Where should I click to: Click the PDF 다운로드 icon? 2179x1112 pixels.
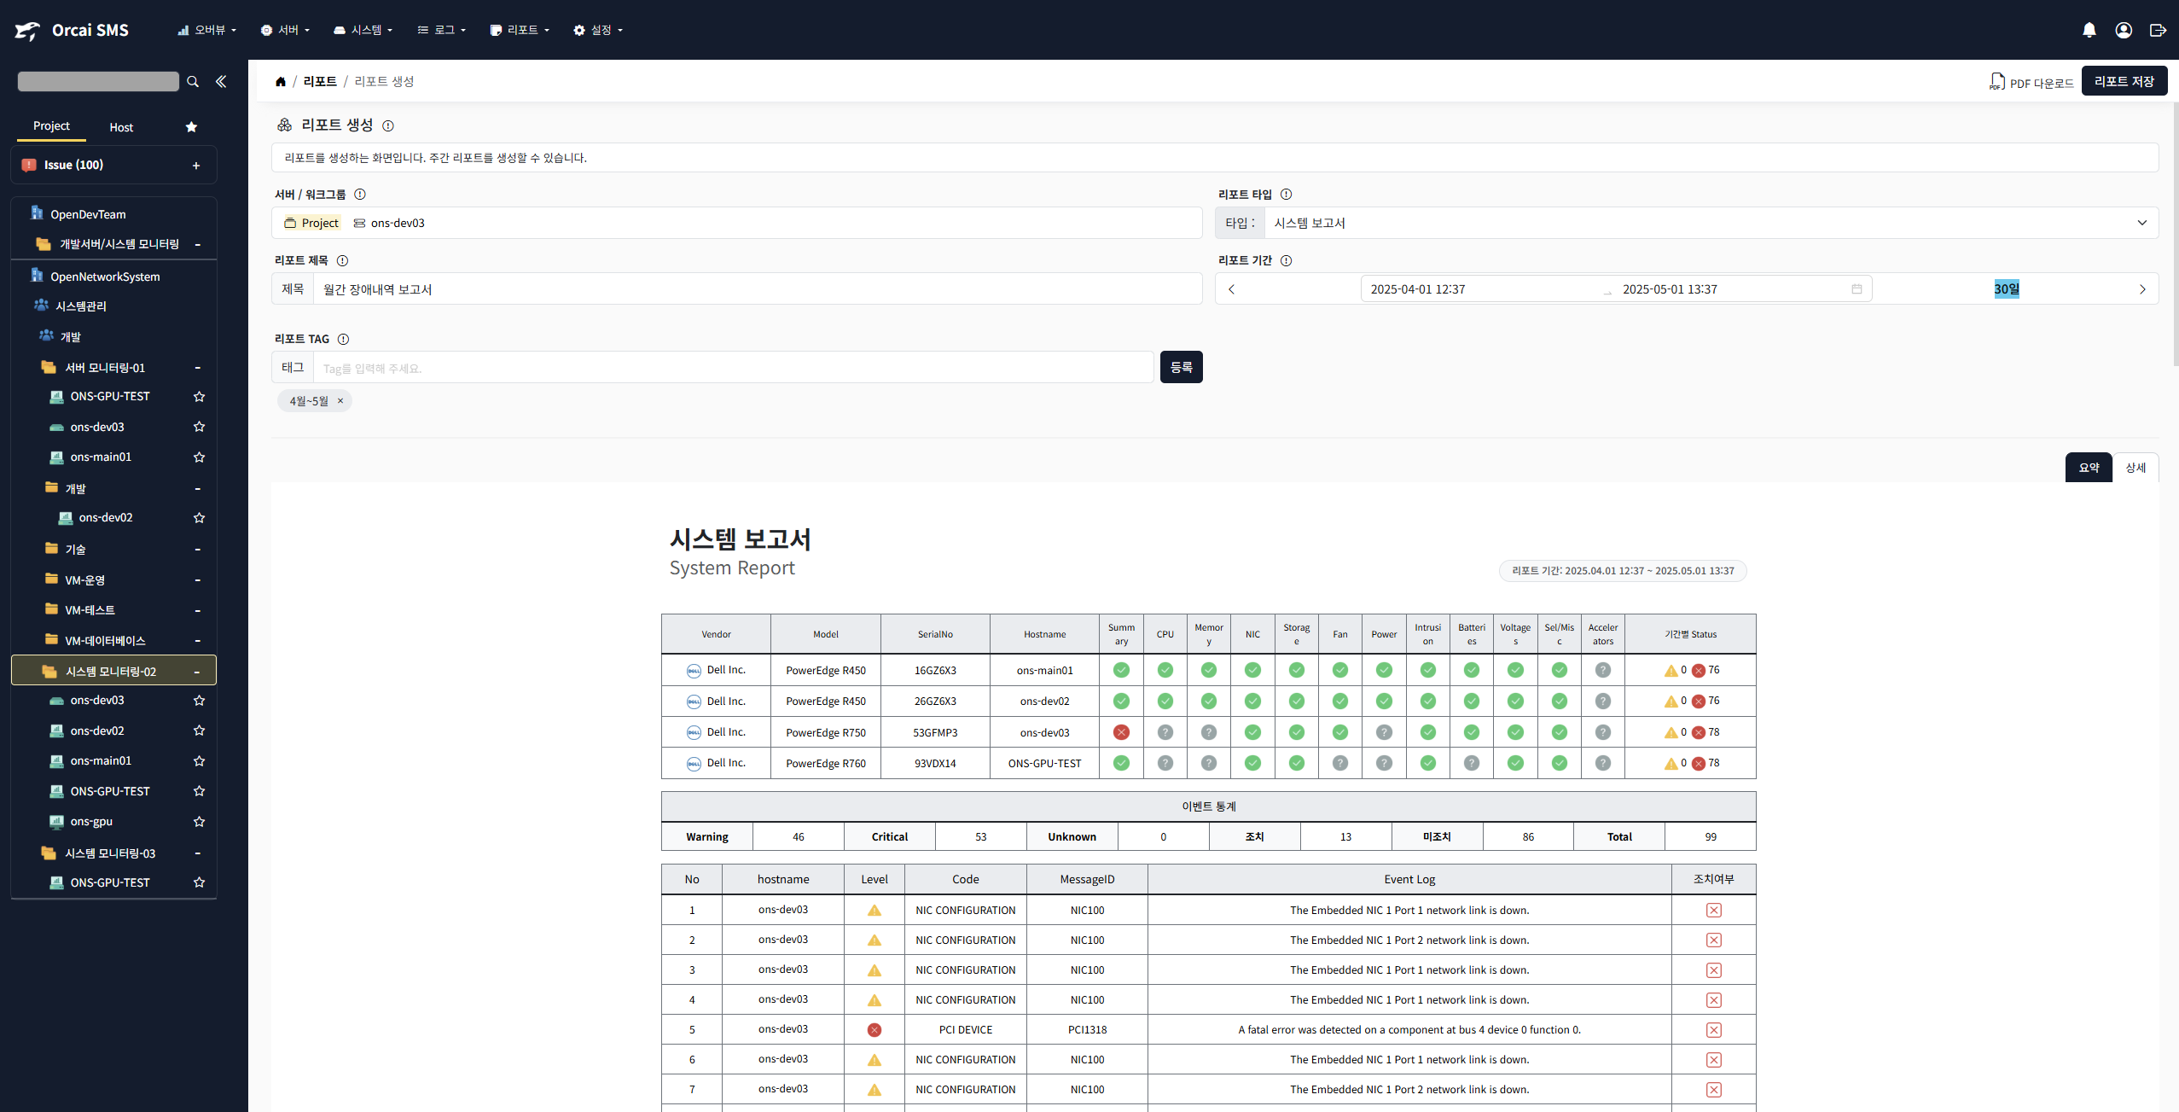click(x=1996, y=82)
